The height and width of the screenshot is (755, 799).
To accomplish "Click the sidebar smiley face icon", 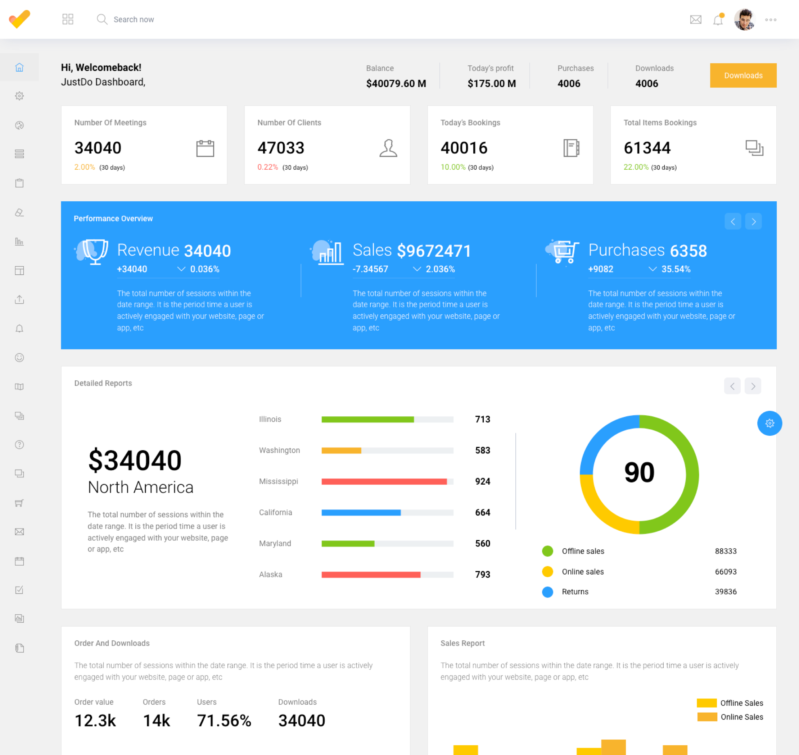I will (19, 357).
